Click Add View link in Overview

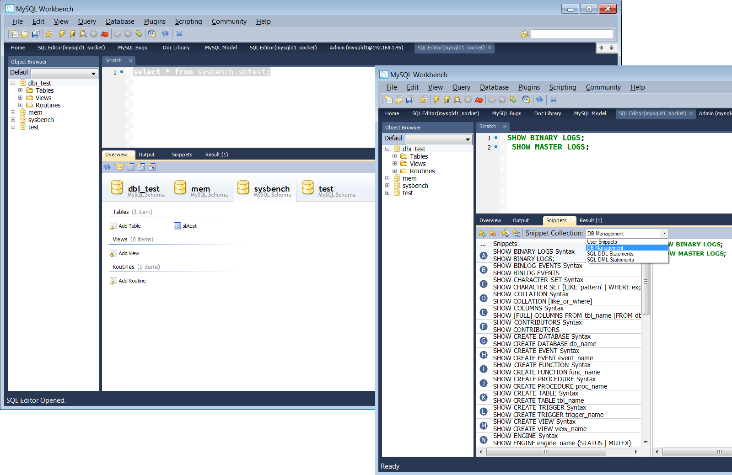tap(124, 253)
